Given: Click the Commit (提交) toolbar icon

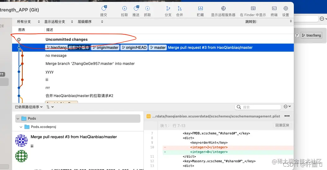Looking at the screenshot, I should click(104, 9).
